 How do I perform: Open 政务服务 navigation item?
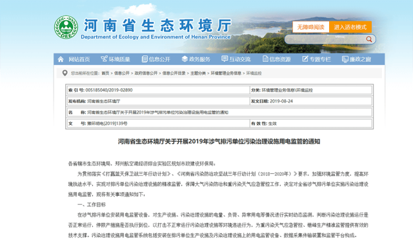[199, 59]
